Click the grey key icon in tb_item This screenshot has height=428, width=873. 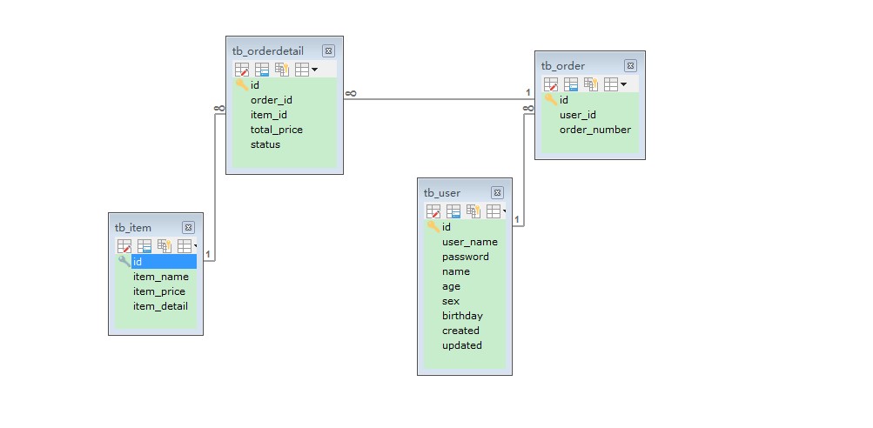coord(124,262)
